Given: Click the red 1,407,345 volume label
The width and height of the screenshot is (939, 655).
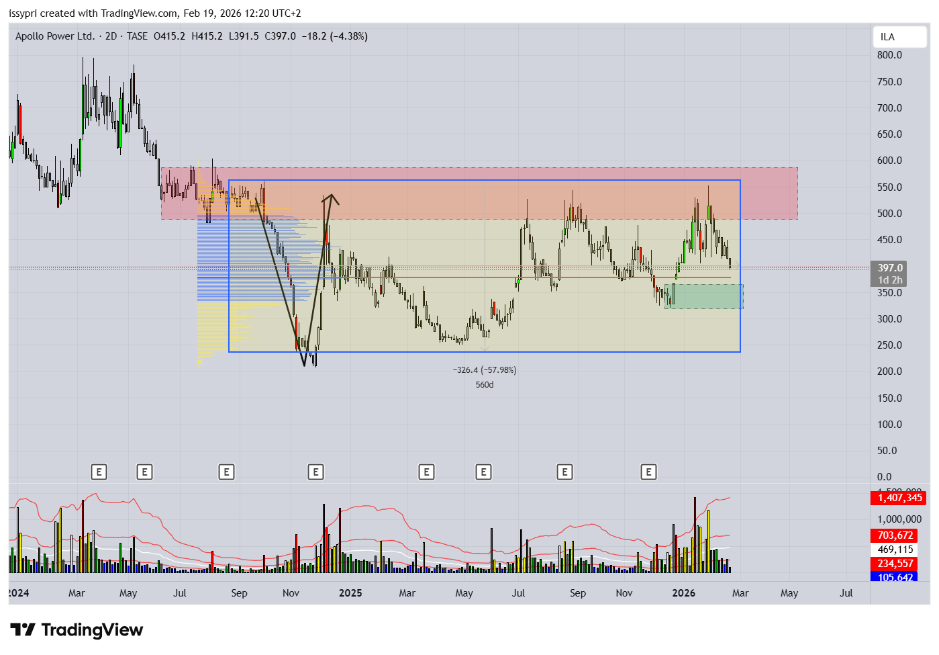Looking at the screenshot, I should 899,498.
